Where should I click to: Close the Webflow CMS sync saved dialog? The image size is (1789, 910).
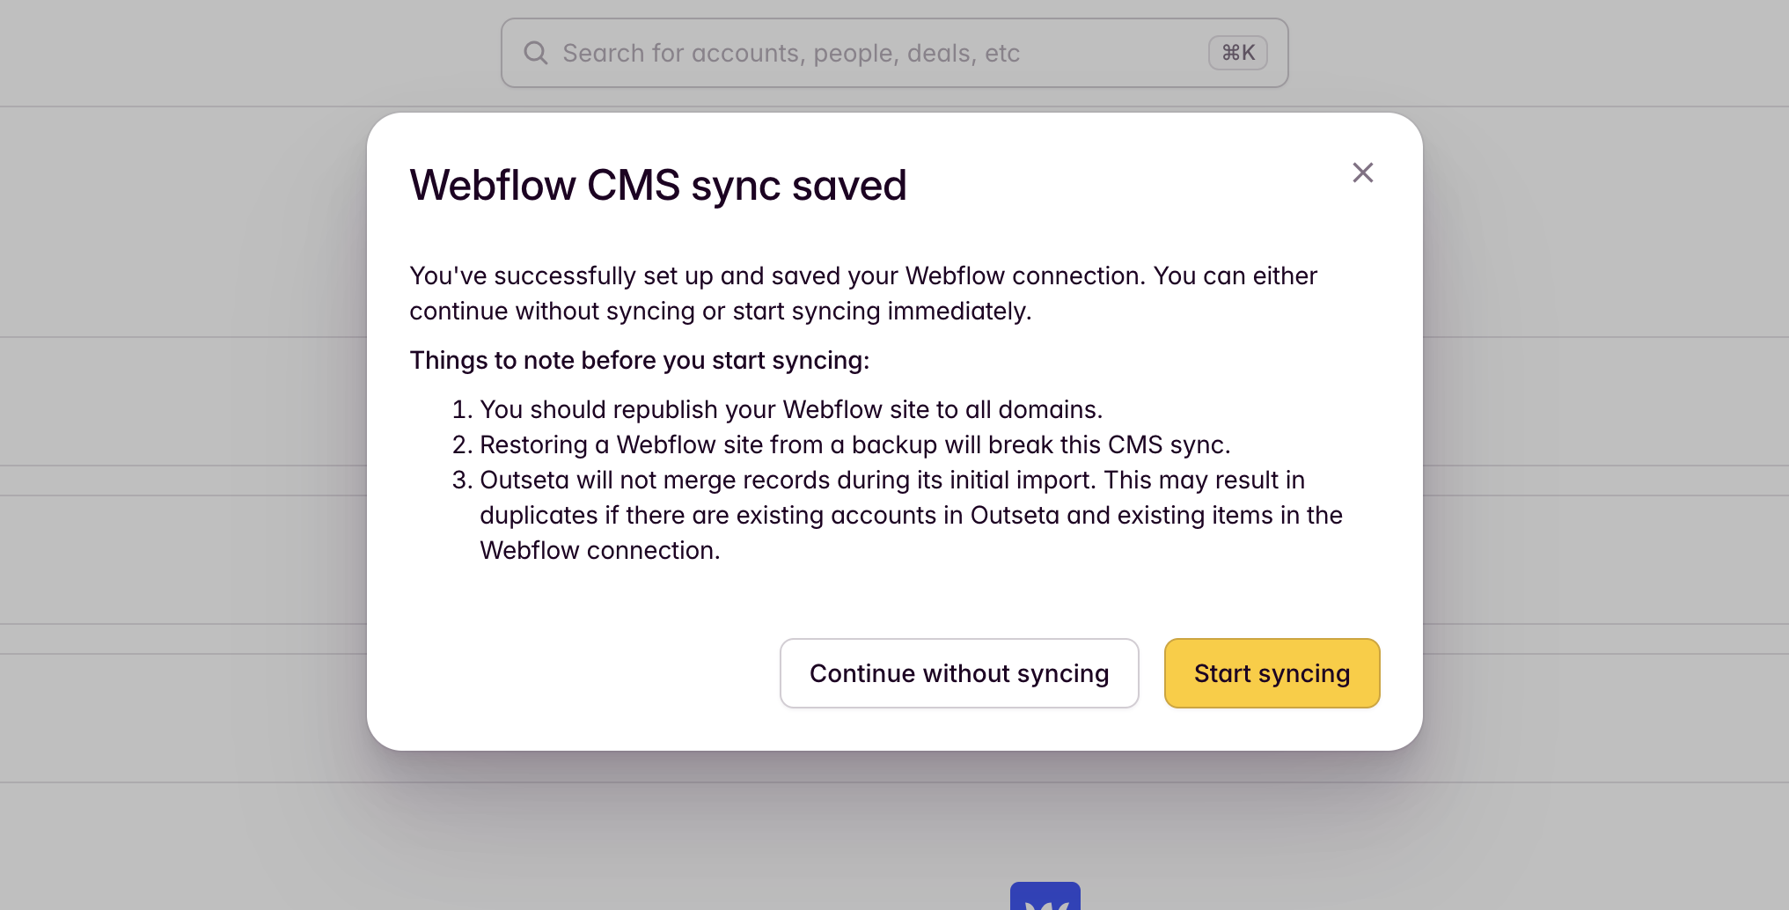[x=1362, y=172]
